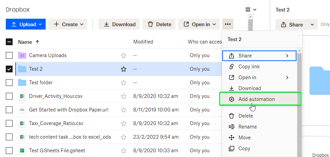Open the Test folder name
The height and width of the screenshot is (157, 330).
click(x=41, y=83)
